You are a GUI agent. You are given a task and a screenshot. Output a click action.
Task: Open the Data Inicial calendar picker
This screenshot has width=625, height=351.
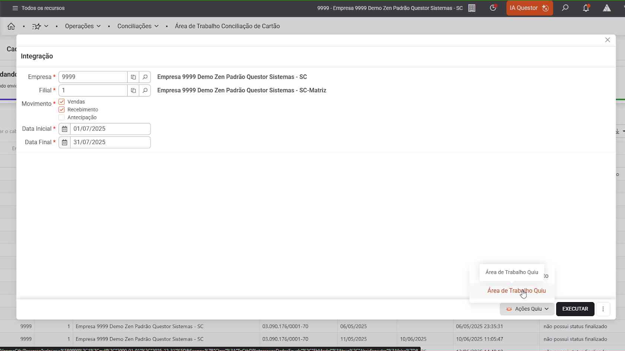pyautogui.click(x=65, y=129)
